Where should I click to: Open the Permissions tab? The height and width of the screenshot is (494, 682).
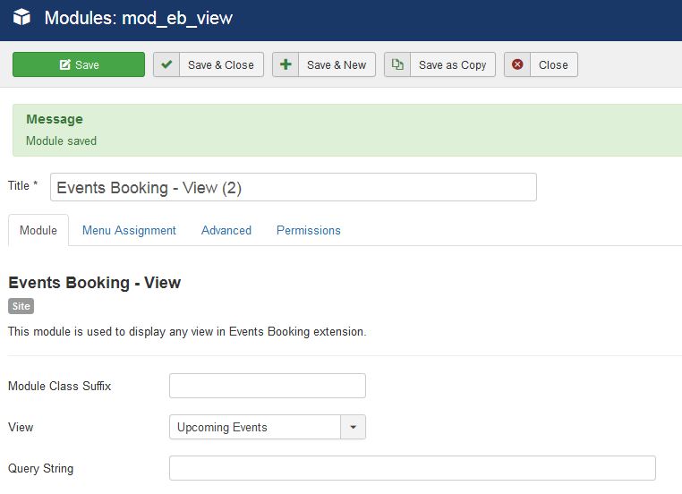[x=308, y=230]
